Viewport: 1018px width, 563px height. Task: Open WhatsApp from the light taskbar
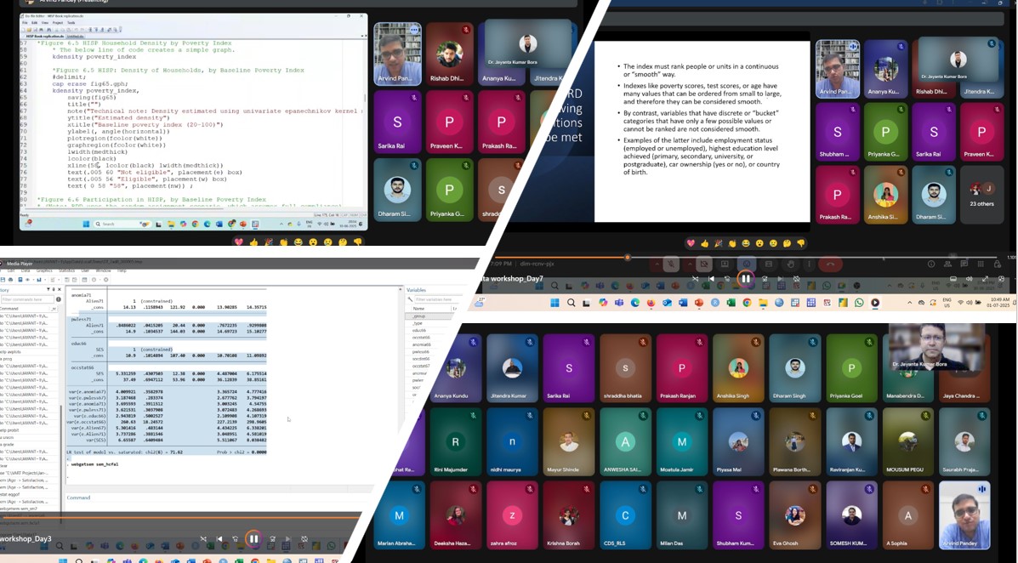pyautogui.click(x=859, y=303)
